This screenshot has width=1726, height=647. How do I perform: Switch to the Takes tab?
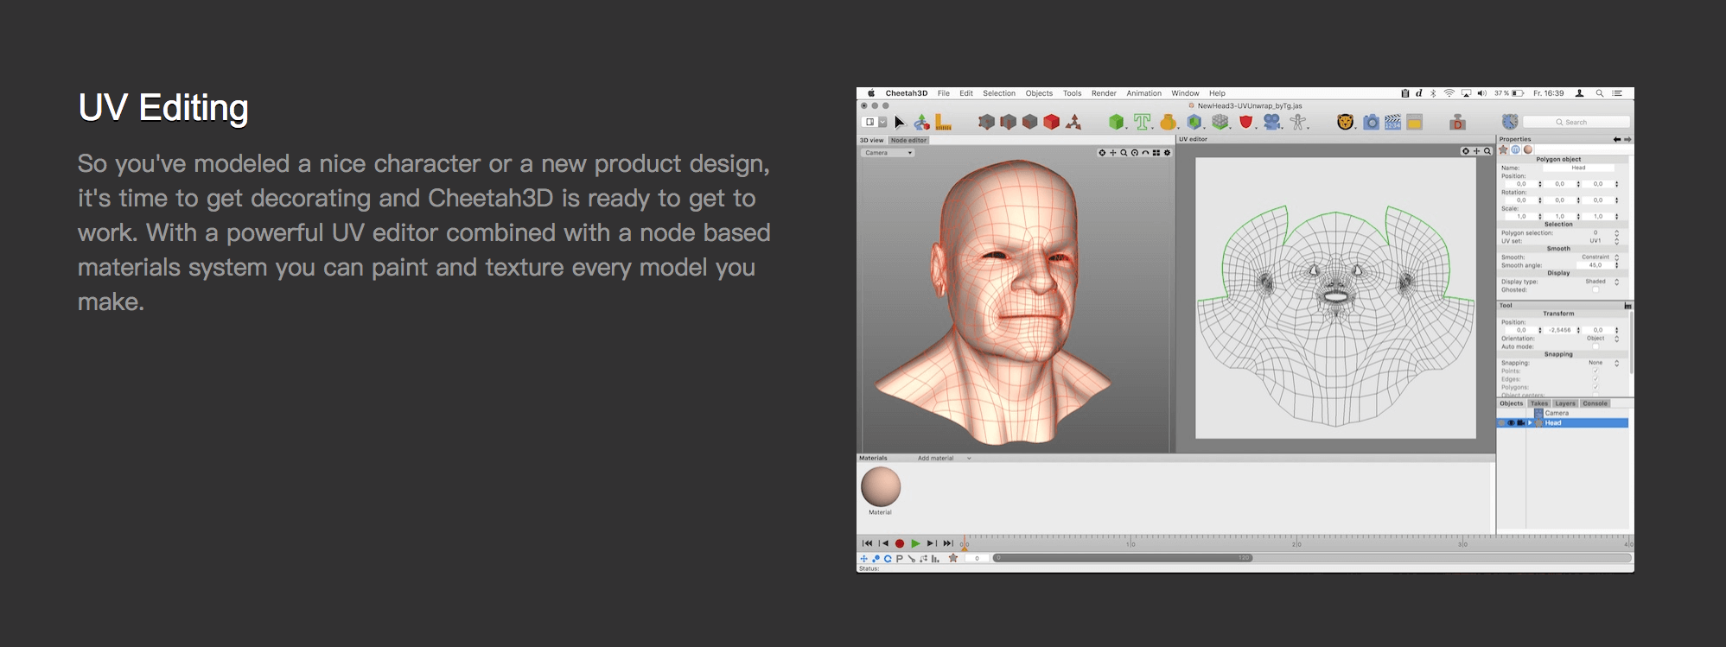coord(1539,403)
